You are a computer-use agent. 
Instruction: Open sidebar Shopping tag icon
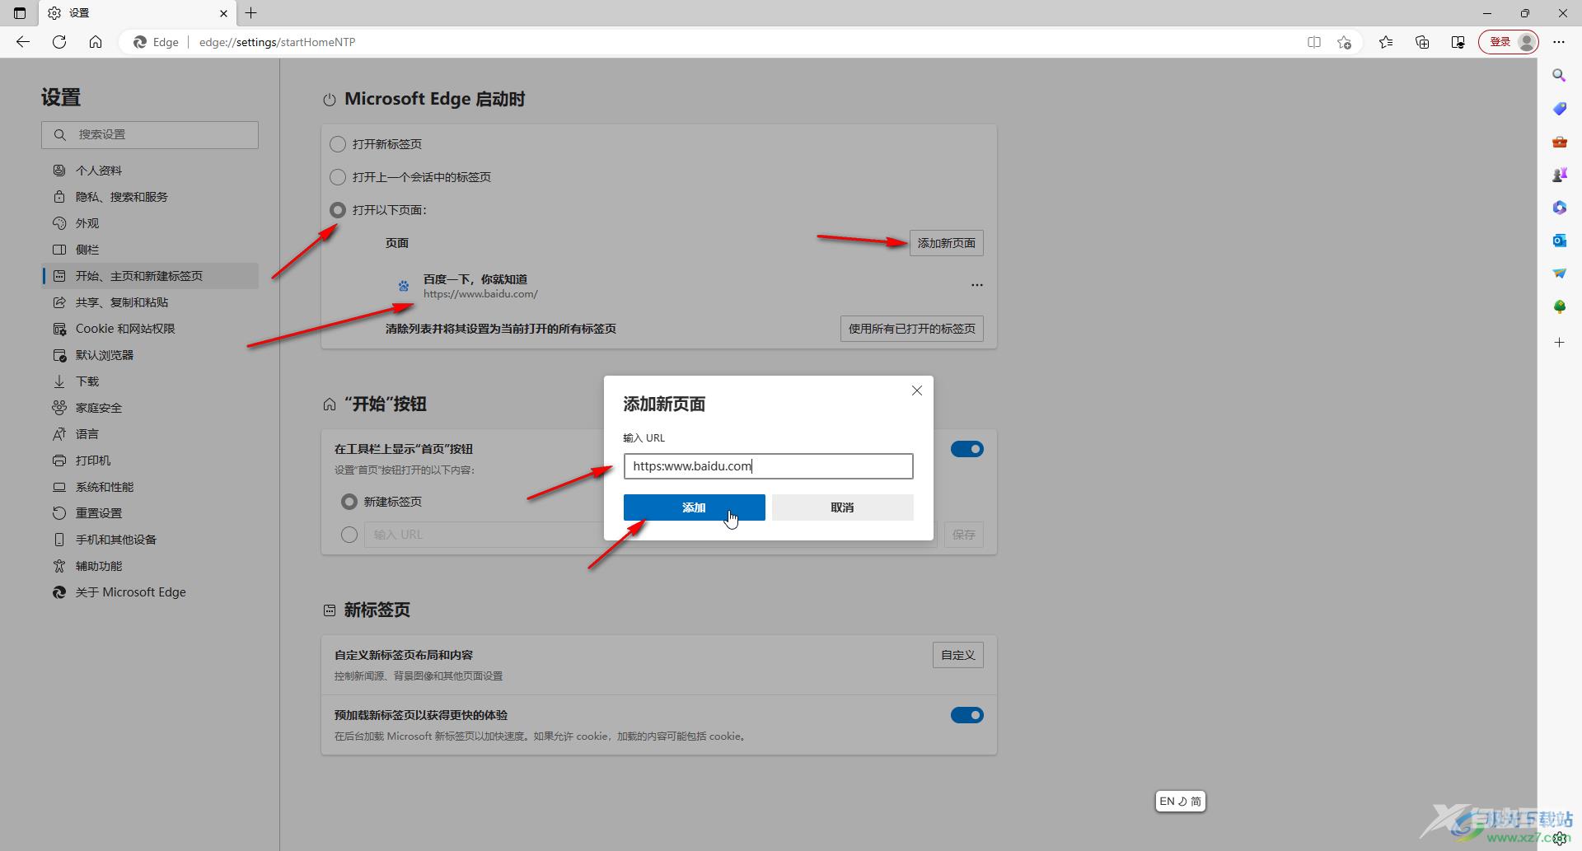[1559, 109]
